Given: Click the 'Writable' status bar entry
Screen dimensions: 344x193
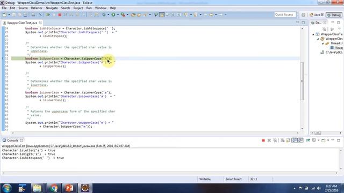Looking at the screenshot, I should [205, 179].
